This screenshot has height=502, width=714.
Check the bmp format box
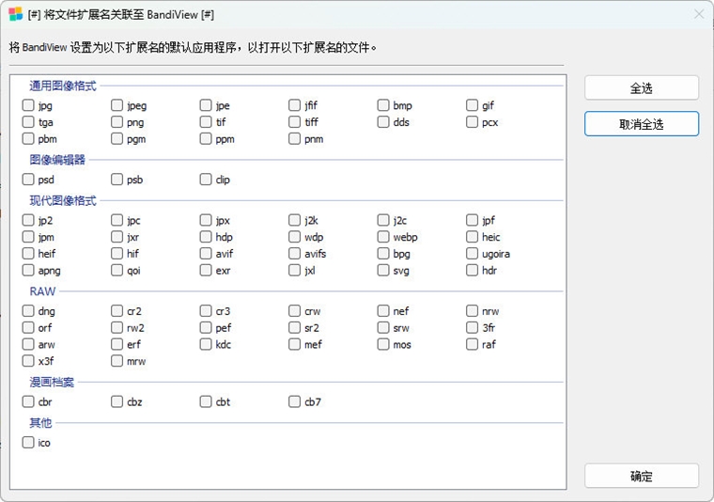pos(383,105)
